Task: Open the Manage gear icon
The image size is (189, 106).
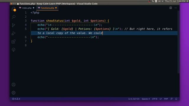Action: coord(14,93)
